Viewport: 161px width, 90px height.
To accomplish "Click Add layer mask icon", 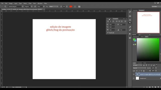I will click(x=150, y=87).
